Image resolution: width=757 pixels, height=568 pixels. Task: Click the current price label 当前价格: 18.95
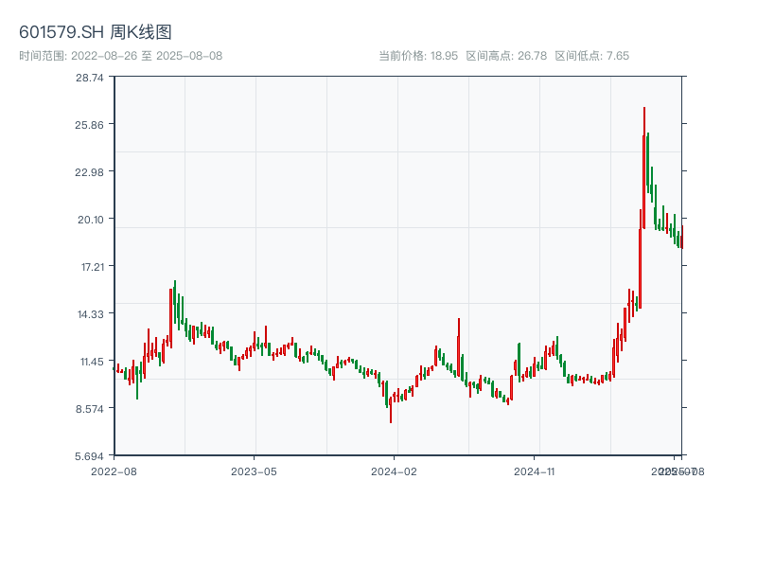418,56
